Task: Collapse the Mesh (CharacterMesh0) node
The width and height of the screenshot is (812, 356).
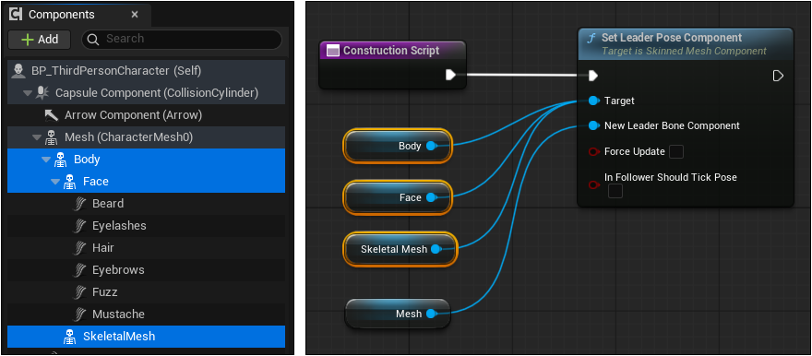Action: (37, 137)
